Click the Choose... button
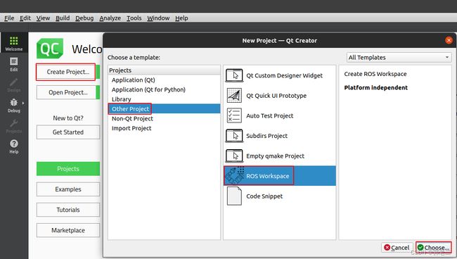Image resolution: width=457 pixels, height=259 pixels. tap(434, 247)
